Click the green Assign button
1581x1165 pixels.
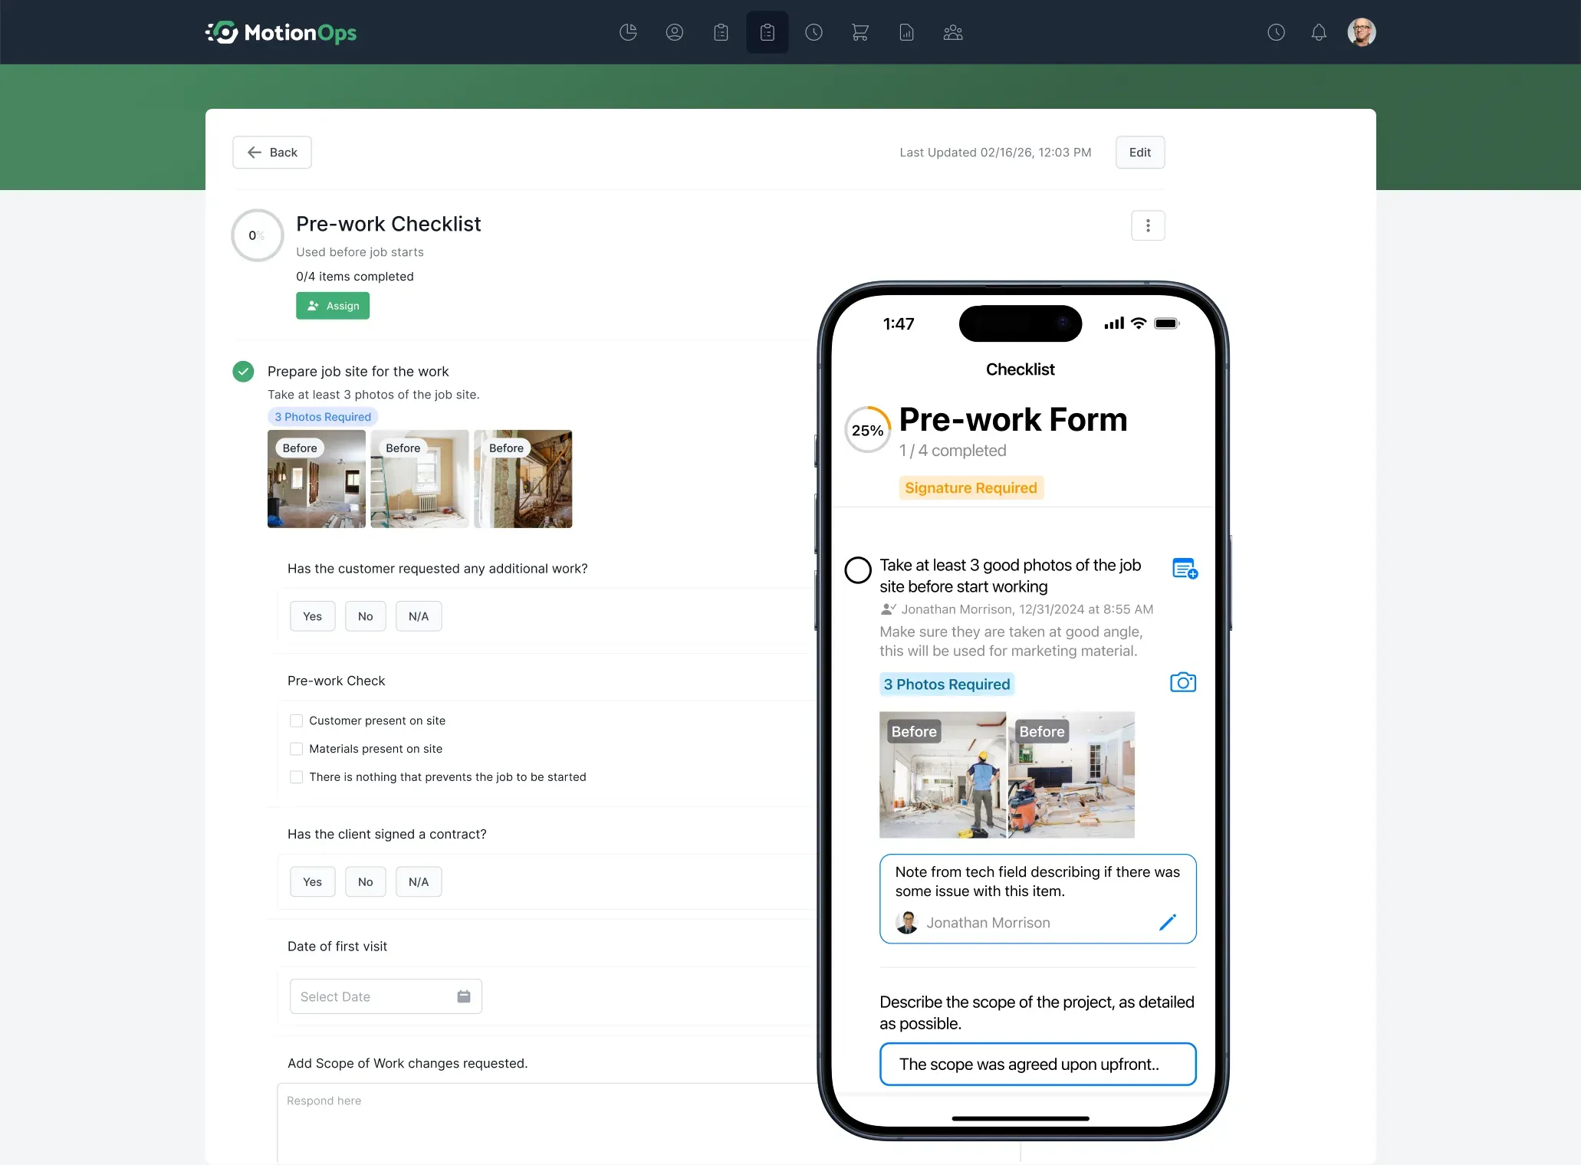point(333,306)
